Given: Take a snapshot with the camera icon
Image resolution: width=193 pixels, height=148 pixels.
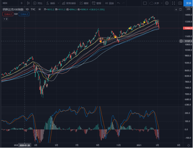Looking at the screenshot, I should coord(180,3).
